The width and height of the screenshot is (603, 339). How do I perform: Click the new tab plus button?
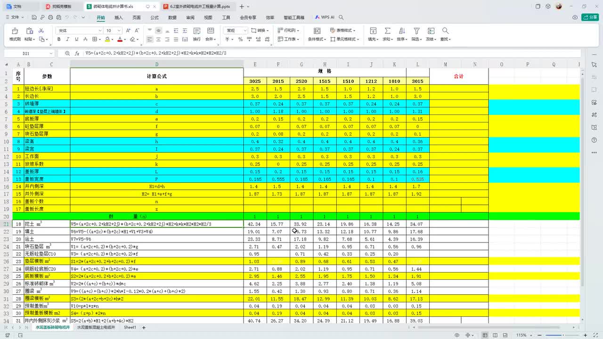click(x=242, y=7)
